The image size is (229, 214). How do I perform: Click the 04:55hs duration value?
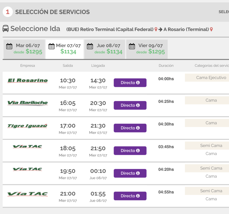[166, 192]
